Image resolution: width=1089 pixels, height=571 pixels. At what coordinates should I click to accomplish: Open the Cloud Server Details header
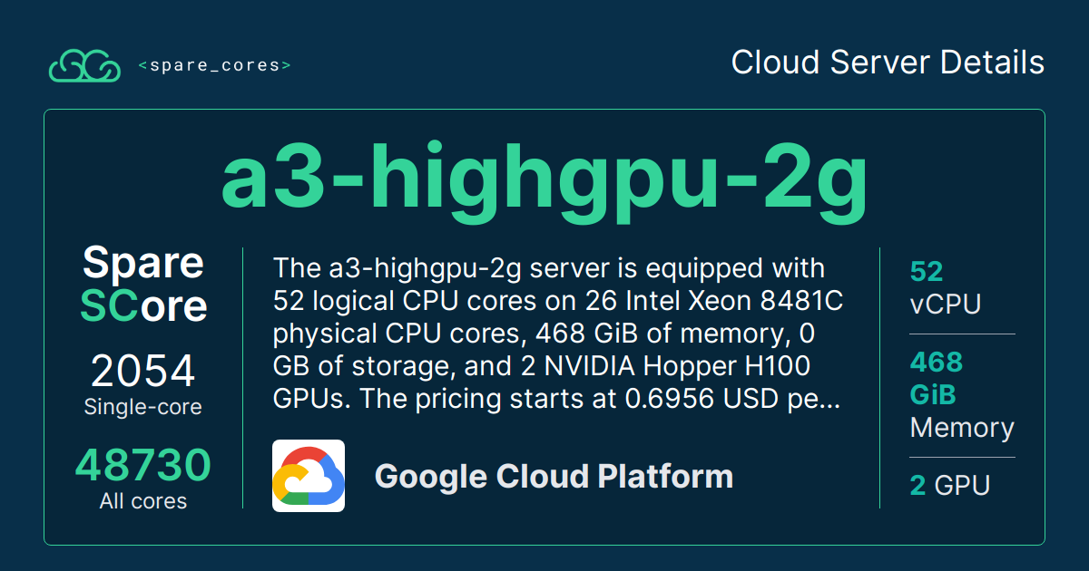pyautogui.click(x=888, y=63)
